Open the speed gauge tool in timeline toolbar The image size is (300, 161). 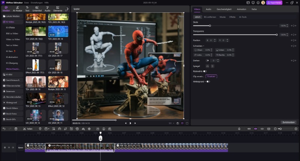(x=60, y=129)
